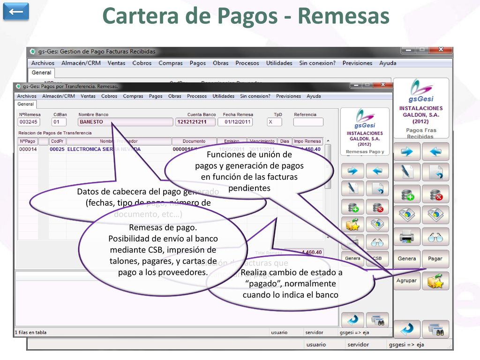This screenshot has height=360, width=480.
Task: Click blue right arrow in Facturas Recibidas window
Action: [x=407, y=151]
